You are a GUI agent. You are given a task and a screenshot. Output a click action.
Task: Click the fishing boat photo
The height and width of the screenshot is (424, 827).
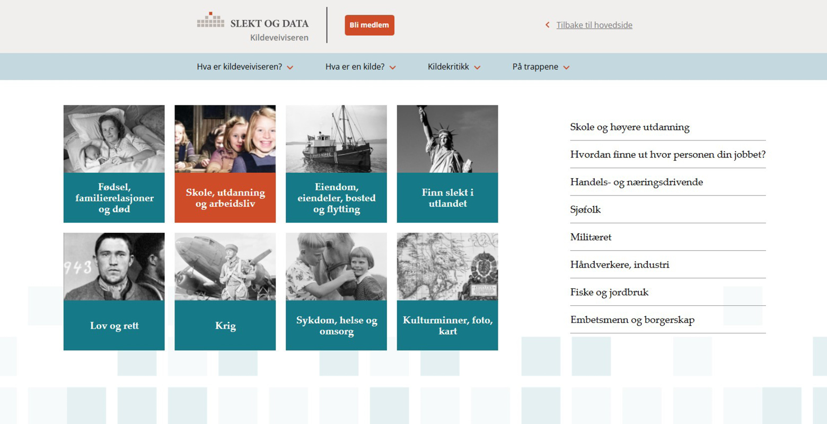336,139
